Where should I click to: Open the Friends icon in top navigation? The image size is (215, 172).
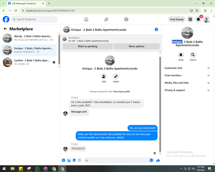[106, 19]
